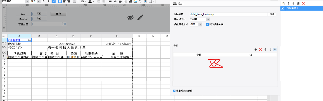Image resolution: width=323 pixels, height=101 pixels.
Task: Insert a chart element
Action: pyautogui.click(x=130, y=1)
